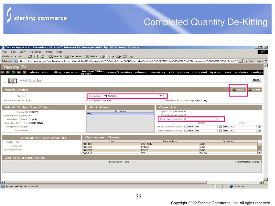
Task: Open the Media toolbar button
Action: [91, 56]
